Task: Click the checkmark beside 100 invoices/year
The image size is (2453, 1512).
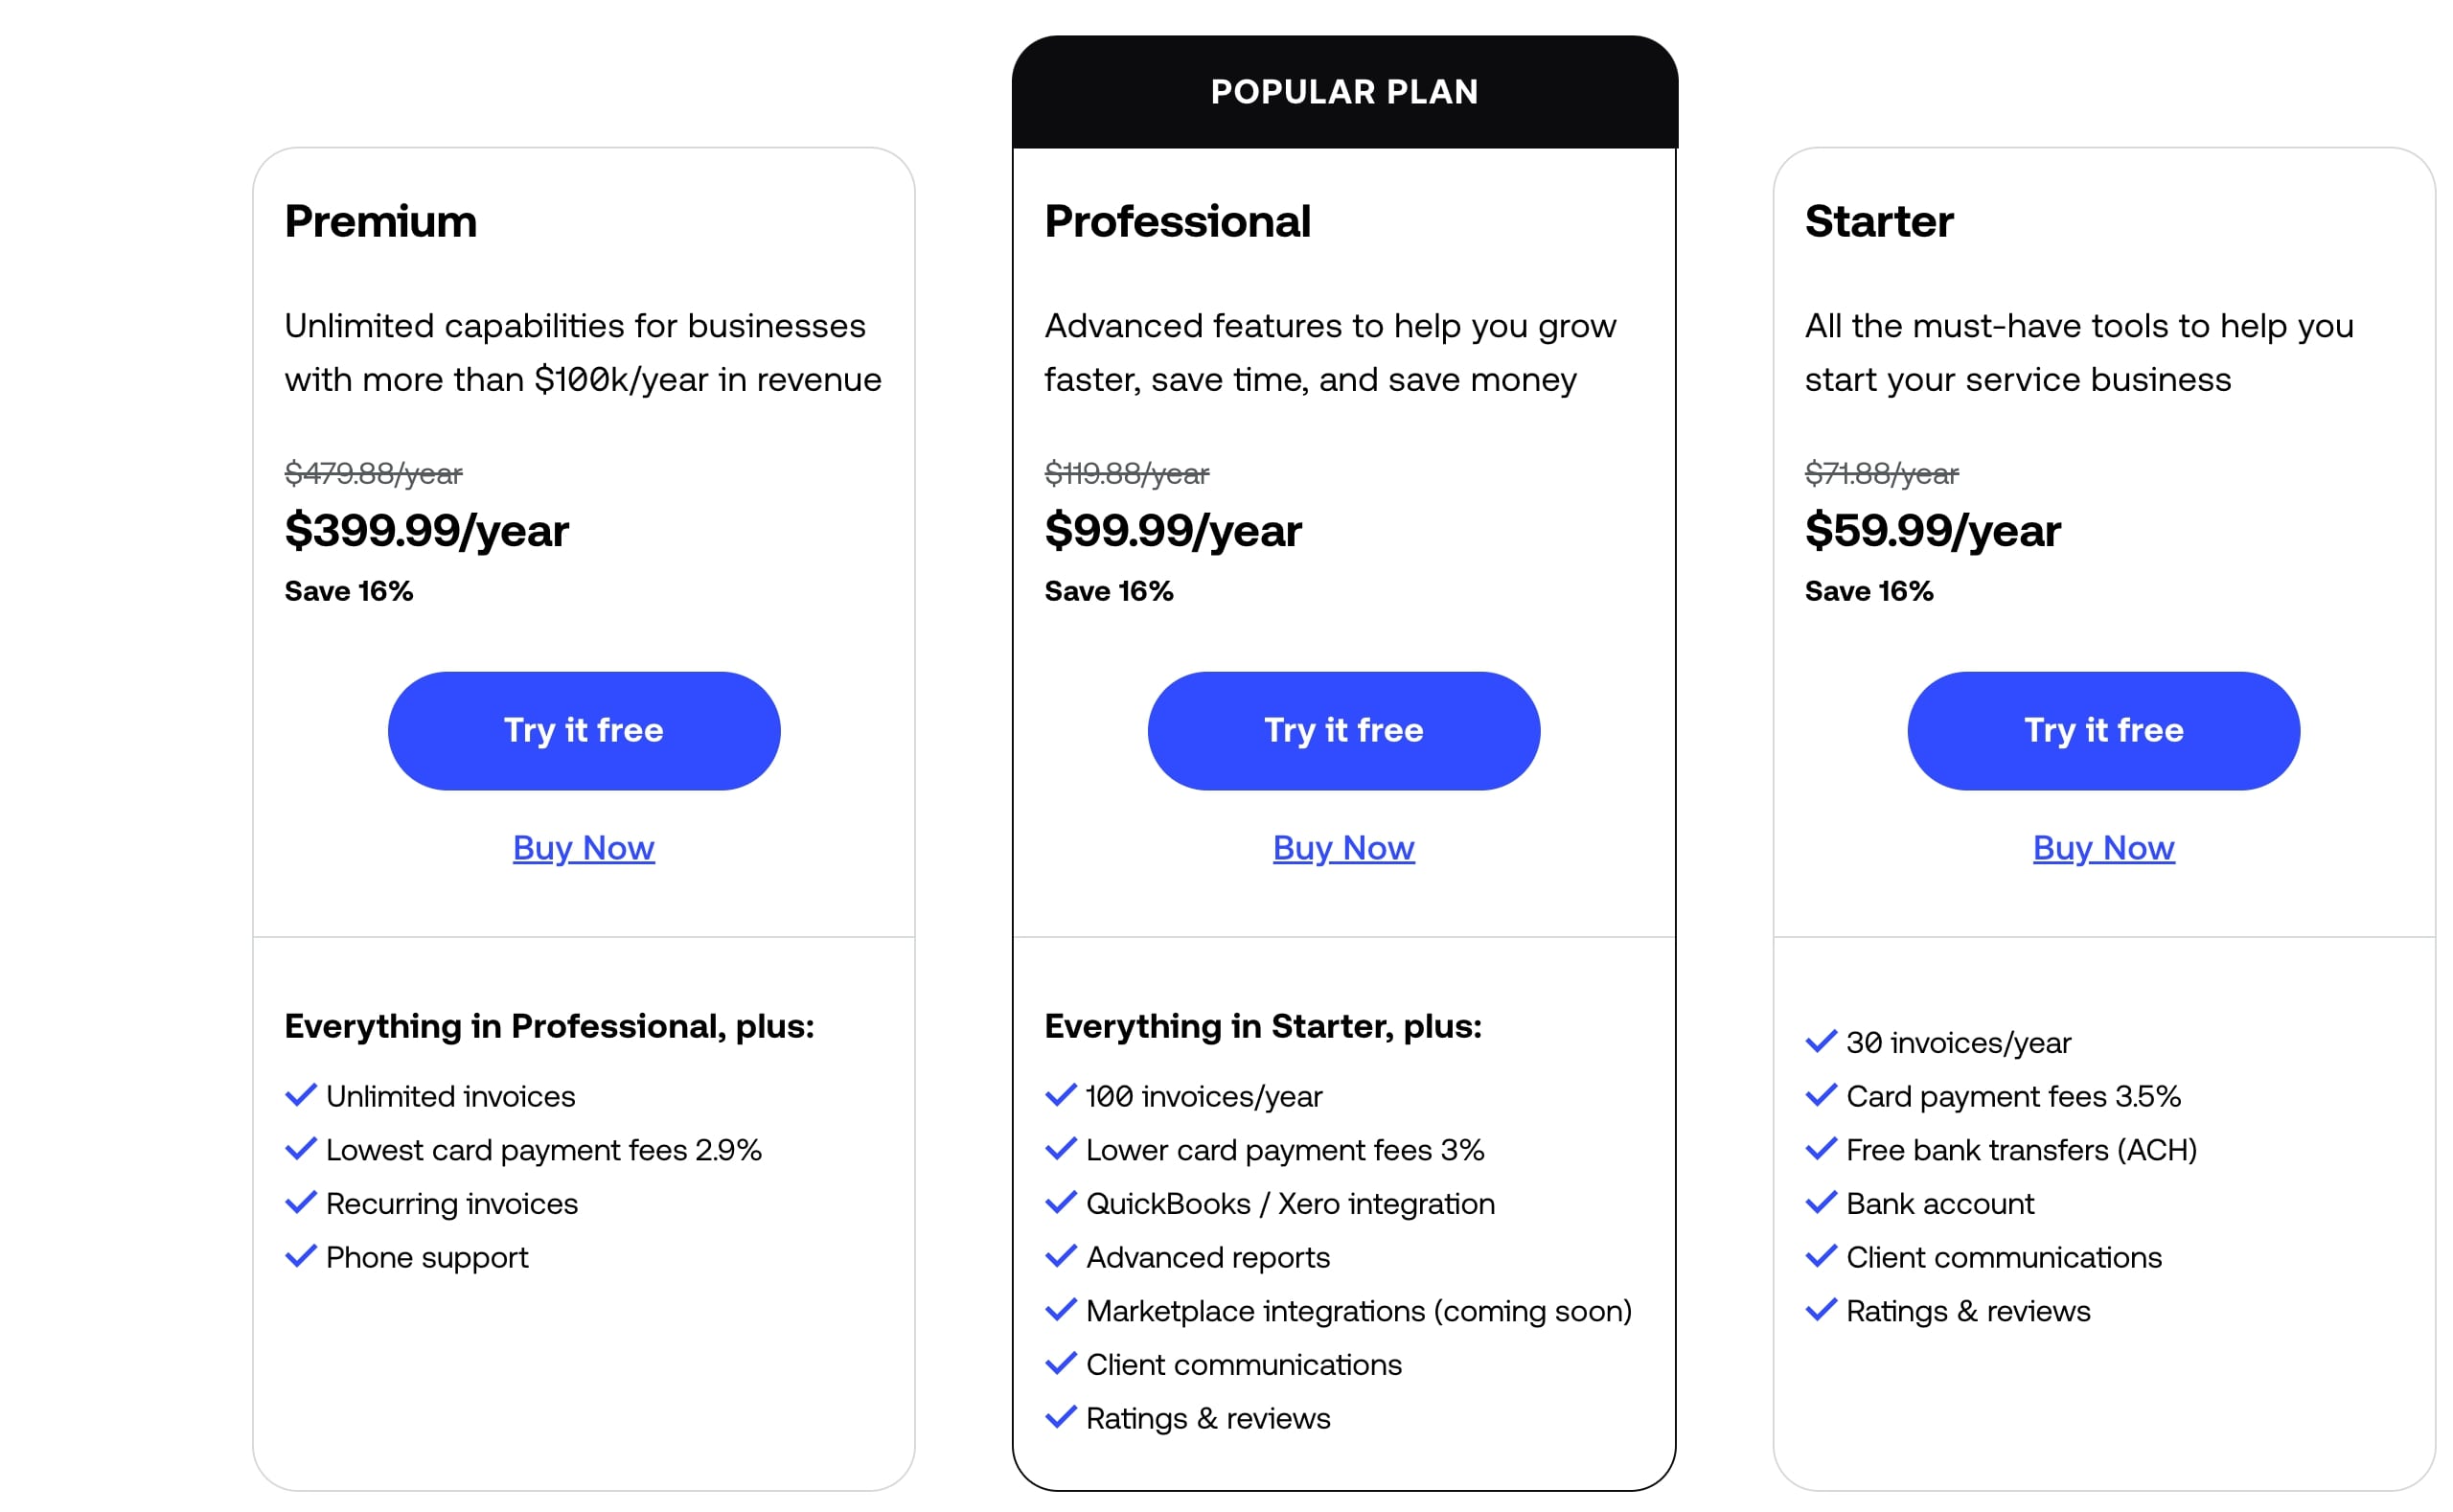Action: 1060,1096
